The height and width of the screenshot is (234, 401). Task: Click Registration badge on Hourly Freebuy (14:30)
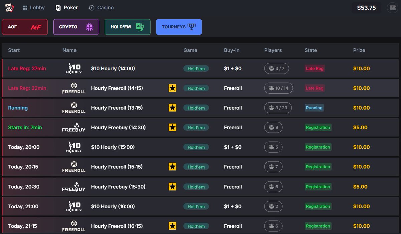point(318,128)
